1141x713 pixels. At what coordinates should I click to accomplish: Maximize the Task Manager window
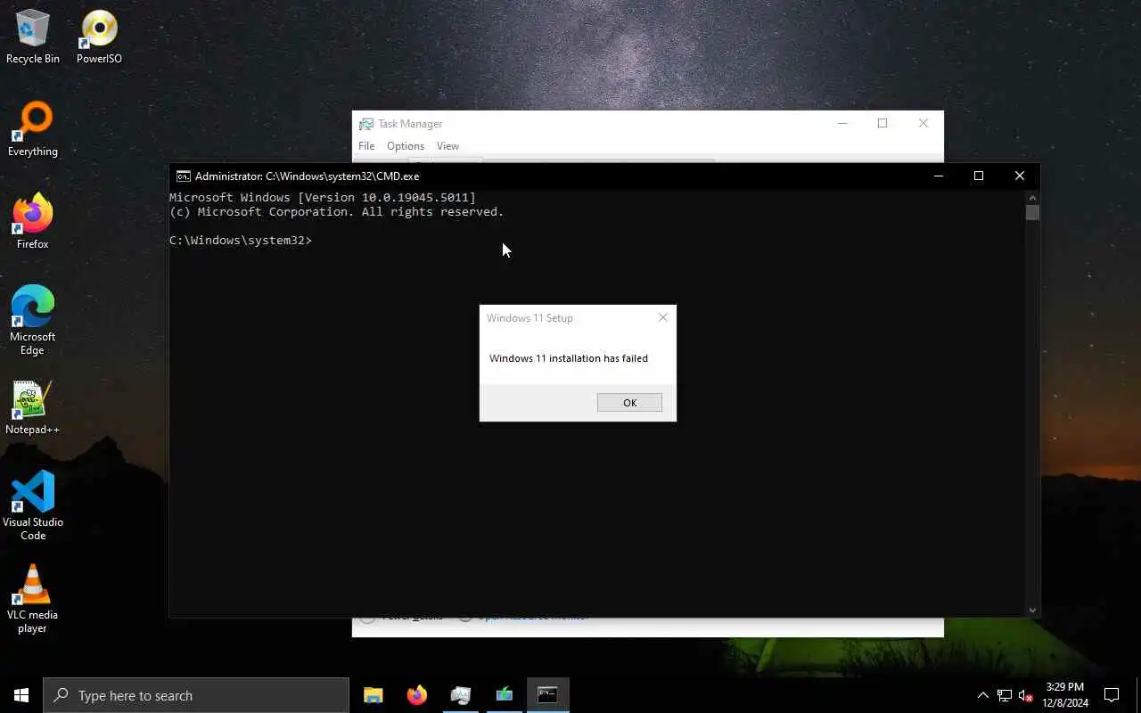click(882, 123)
